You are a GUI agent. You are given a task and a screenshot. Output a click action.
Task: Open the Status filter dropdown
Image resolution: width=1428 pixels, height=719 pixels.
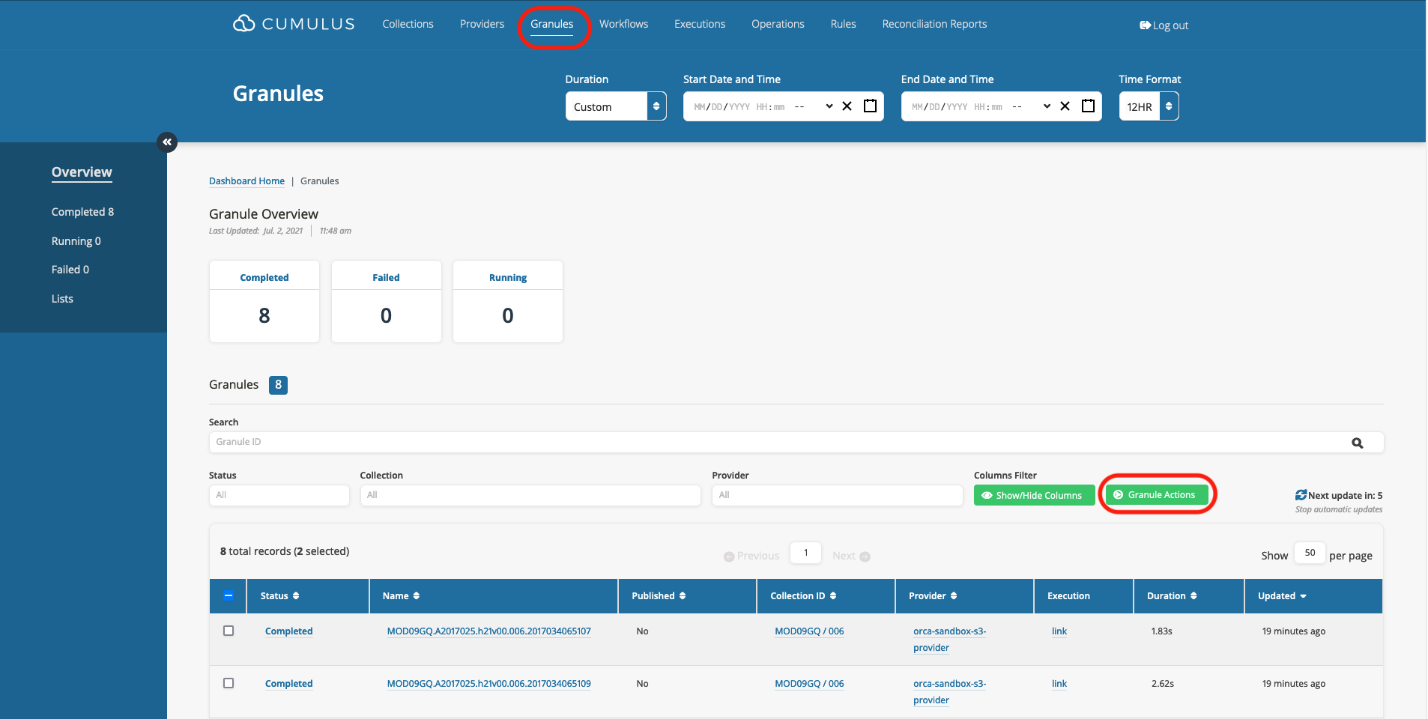(279, 495)
